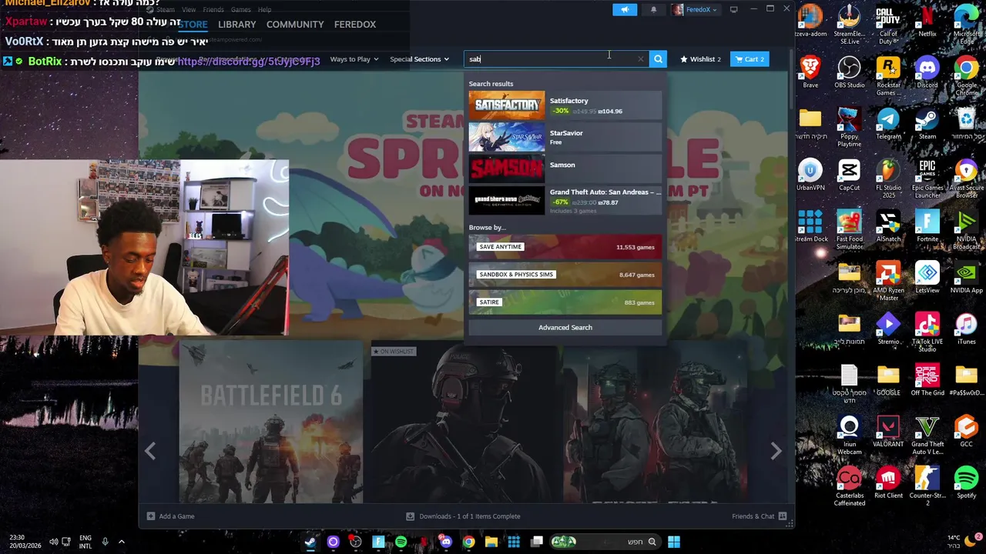The width and height of the screenshot is (986, 554).
Task: Open TikTok LIVE Studio desktop icon
Action: tap(927, 332)
